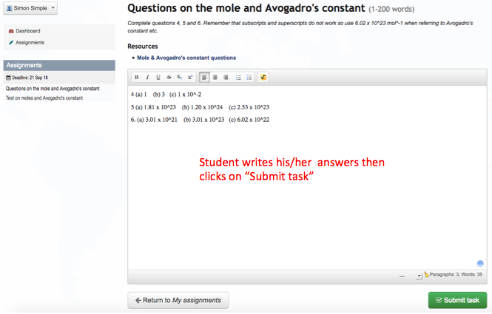This screenshot has height=314, width=492.
Task: Open the math equation editor
Action: coord(263,78)
